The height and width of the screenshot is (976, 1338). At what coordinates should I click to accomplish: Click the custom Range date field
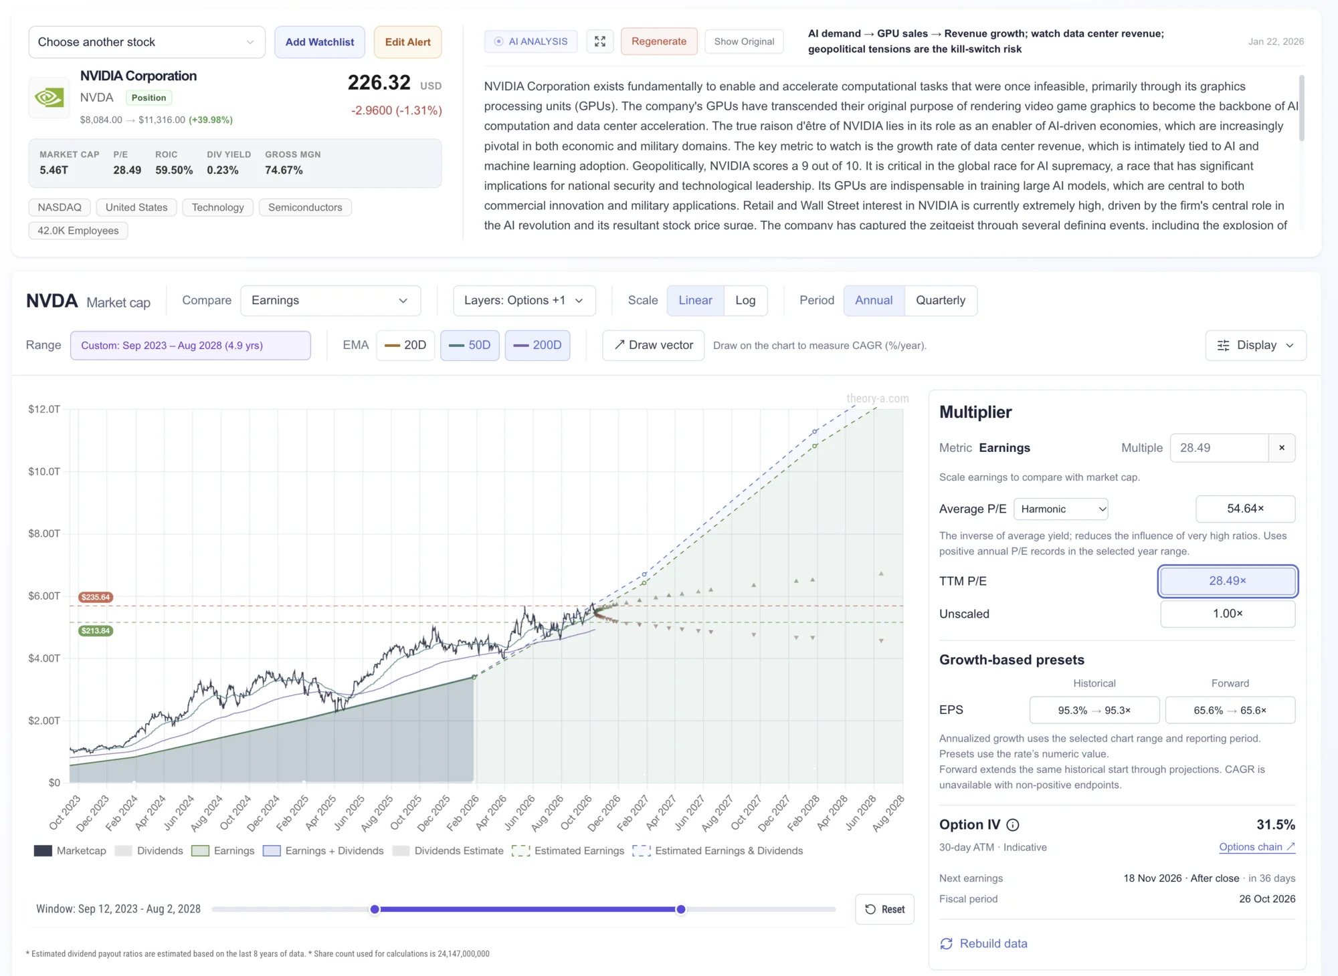tap(191, 346)
